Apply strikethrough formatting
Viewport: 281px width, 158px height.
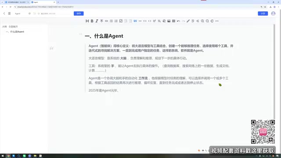coord(101,21)
